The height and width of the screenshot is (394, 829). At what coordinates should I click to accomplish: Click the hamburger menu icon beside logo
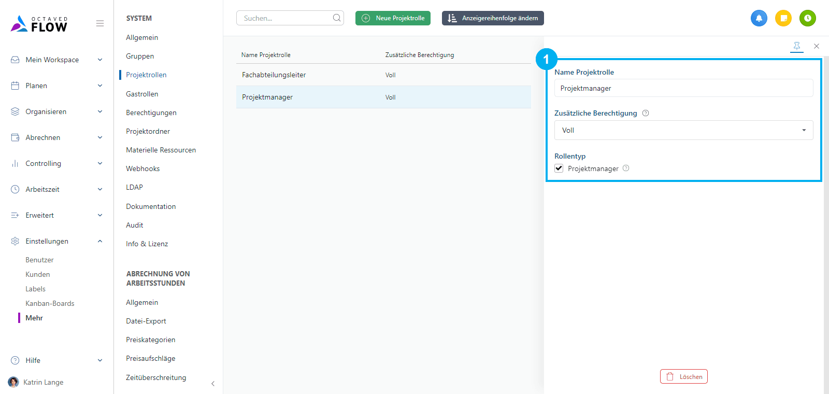(100, 23)
